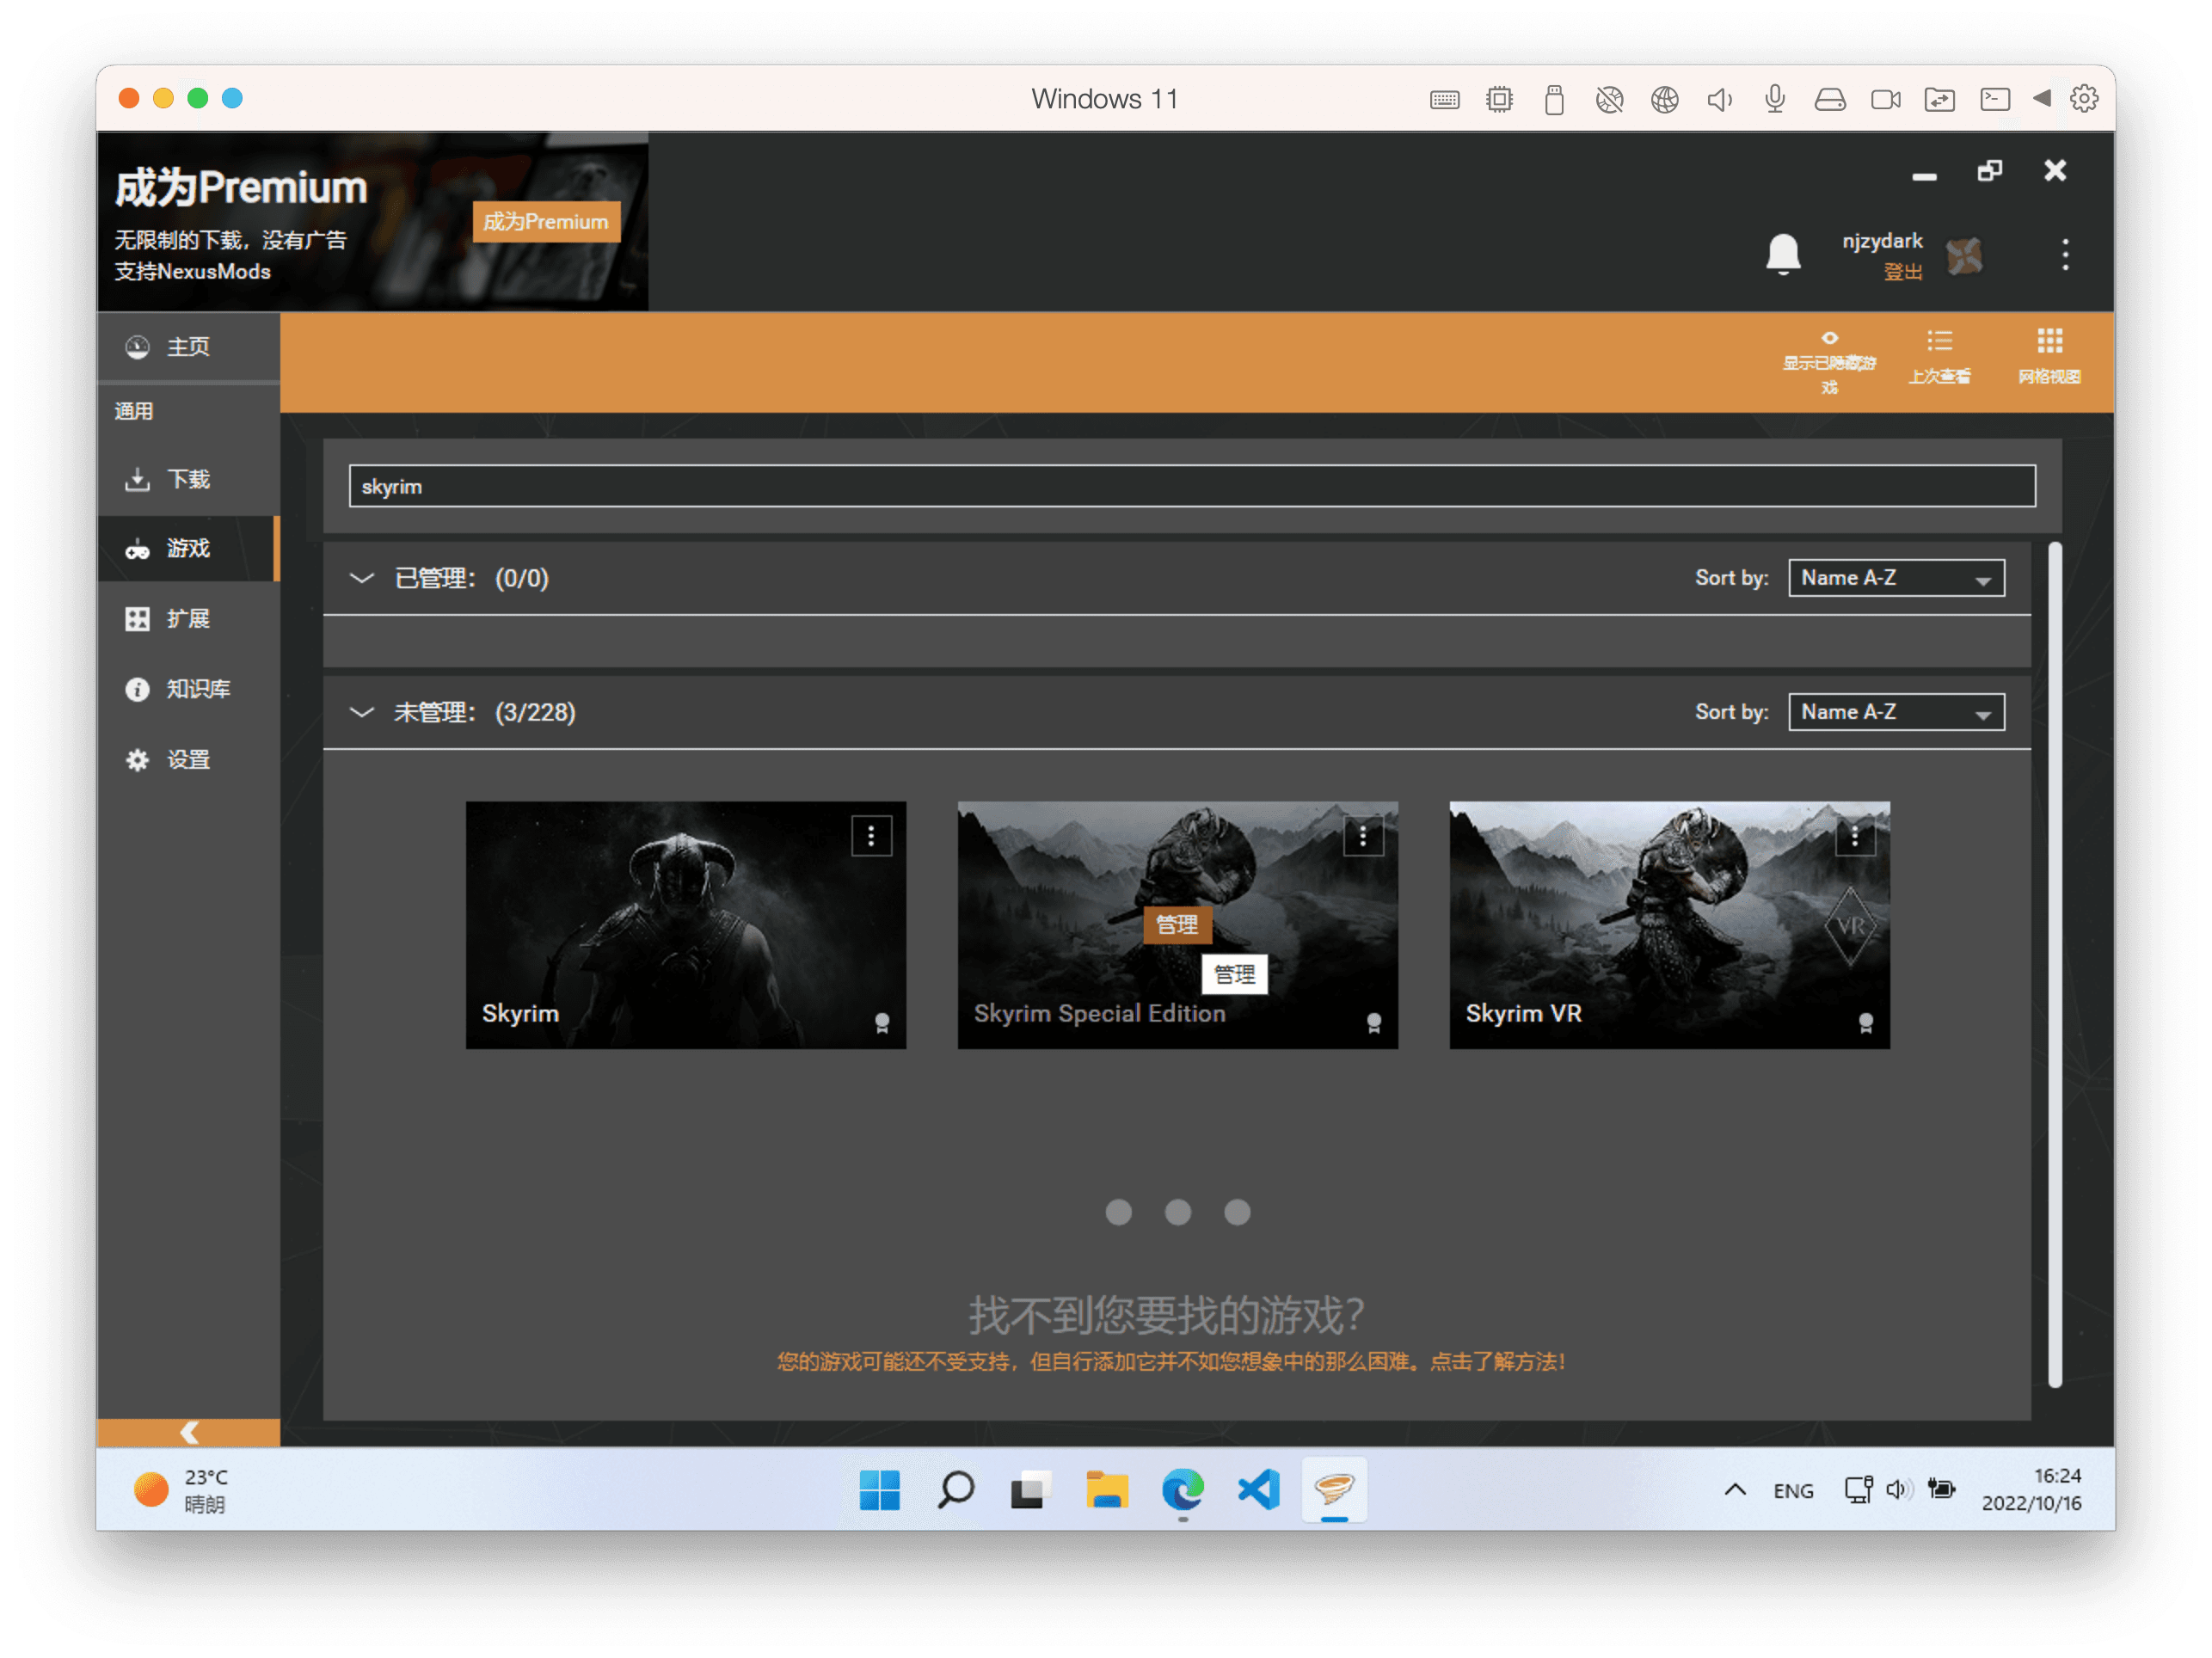Click 管理 button on Skyrim Special Edition

1177,925
